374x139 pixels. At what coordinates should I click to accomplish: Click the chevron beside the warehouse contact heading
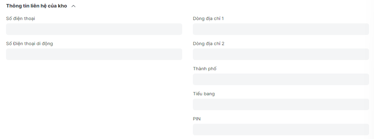click(73, 6)
